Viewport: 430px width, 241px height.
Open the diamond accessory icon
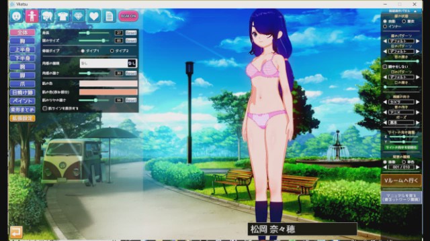pos(79,16)
